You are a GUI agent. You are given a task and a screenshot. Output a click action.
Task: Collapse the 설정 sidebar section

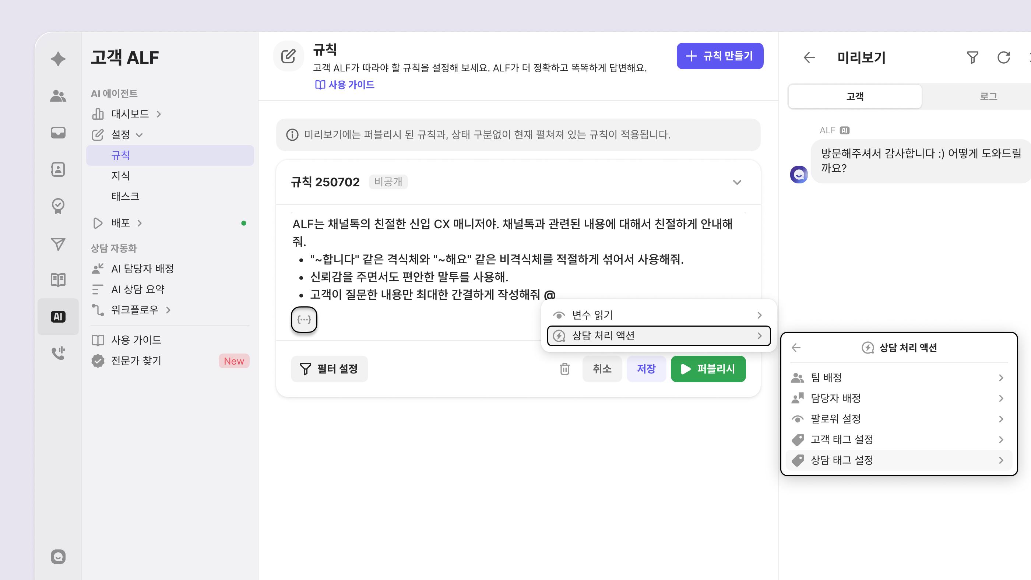coord(120,134)
